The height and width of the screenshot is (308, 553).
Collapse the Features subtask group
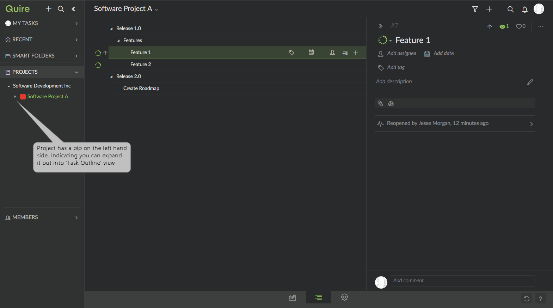pos(119,41)
